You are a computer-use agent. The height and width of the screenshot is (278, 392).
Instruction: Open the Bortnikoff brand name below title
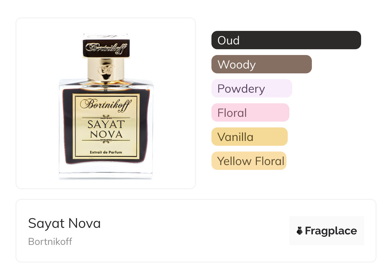click(50, 242)
